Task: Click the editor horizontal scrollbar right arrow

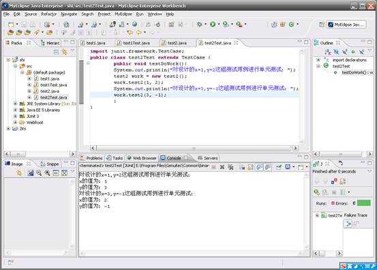Action: coord(295,148)
